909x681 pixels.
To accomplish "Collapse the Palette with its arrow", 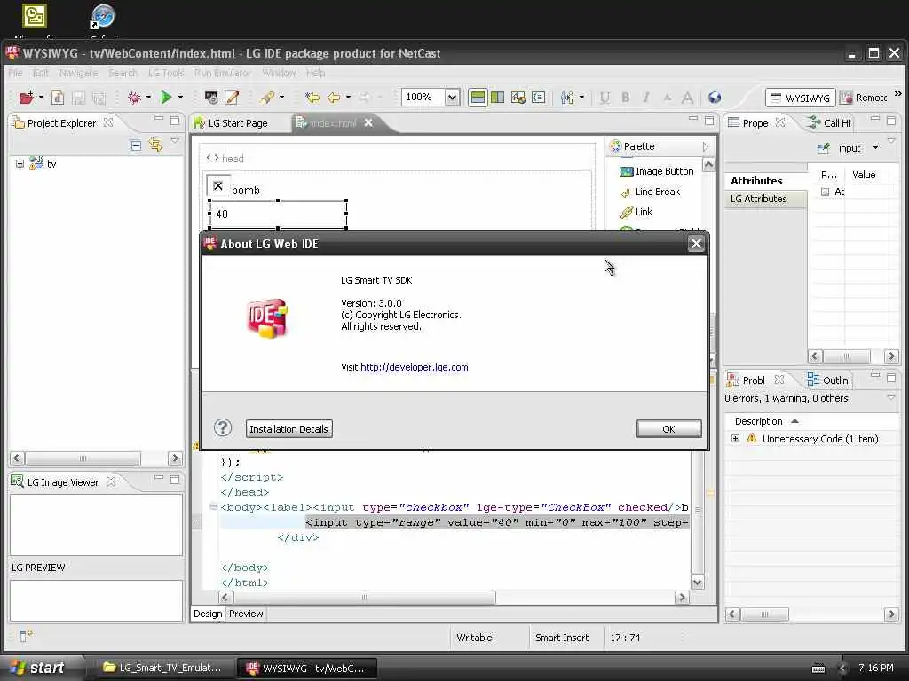I will [706, 146].
